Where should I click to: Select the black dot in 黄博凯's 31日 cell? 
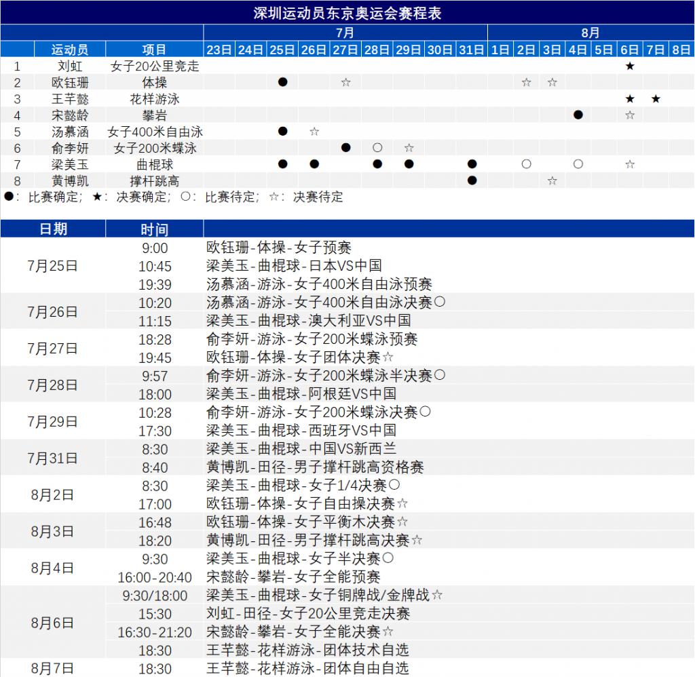tap(472, 180)
